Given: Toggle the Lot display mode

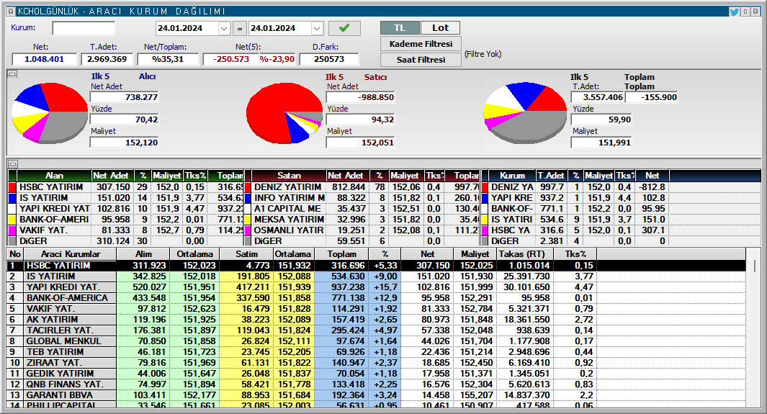Looking at the screenshot, I should (440, 28).
